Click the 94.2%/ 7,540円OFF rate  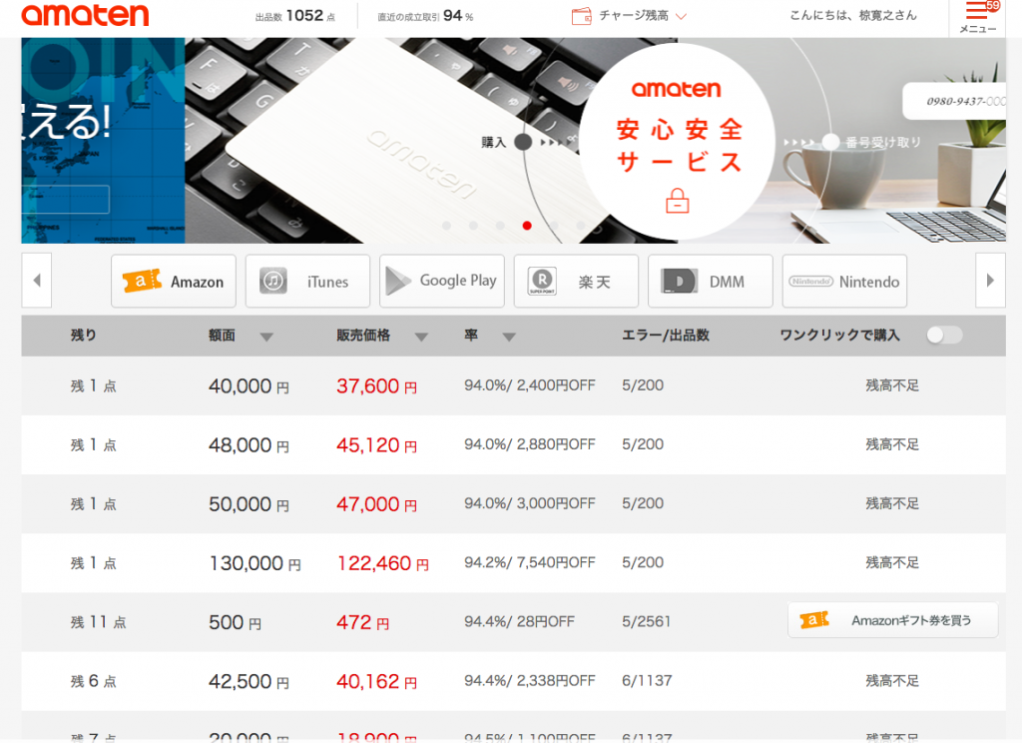pyautogui.click(x=529, y=562)
